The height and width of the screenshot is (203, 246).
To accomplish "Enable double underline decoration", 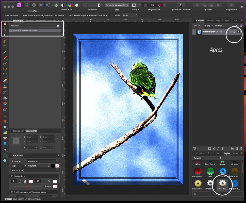I will [x=25, y=181].
